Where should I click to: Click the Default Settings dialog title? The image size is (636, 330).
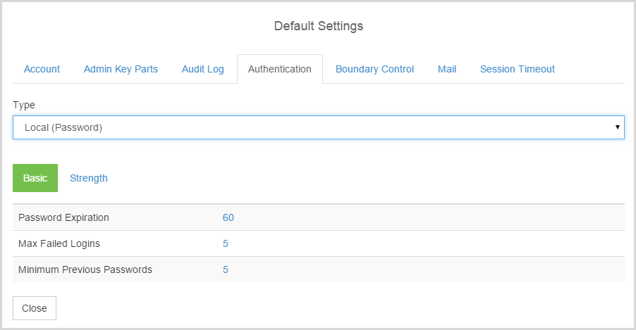click(x=319, y=26)
